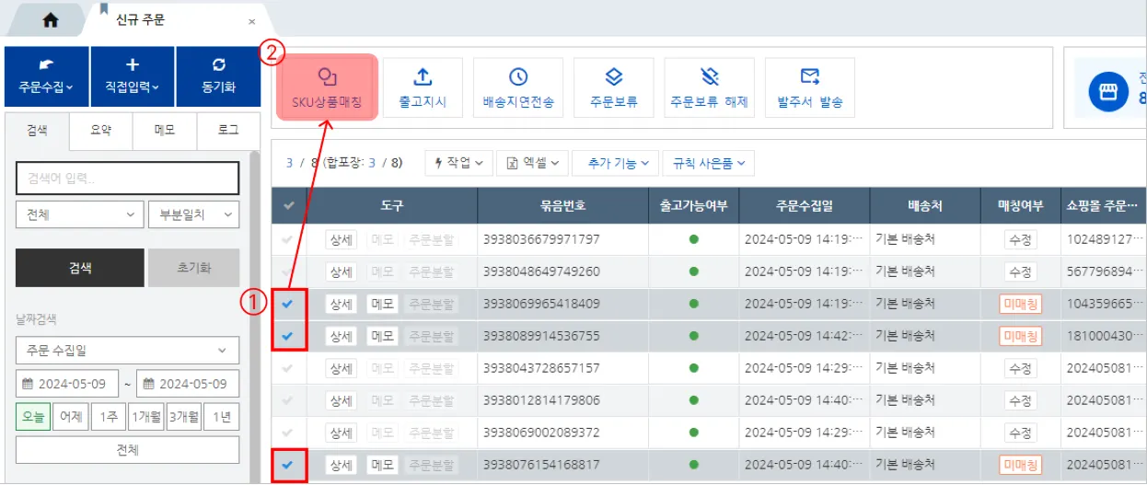Click the 발주서 발송 mail button

coord(810,87)
